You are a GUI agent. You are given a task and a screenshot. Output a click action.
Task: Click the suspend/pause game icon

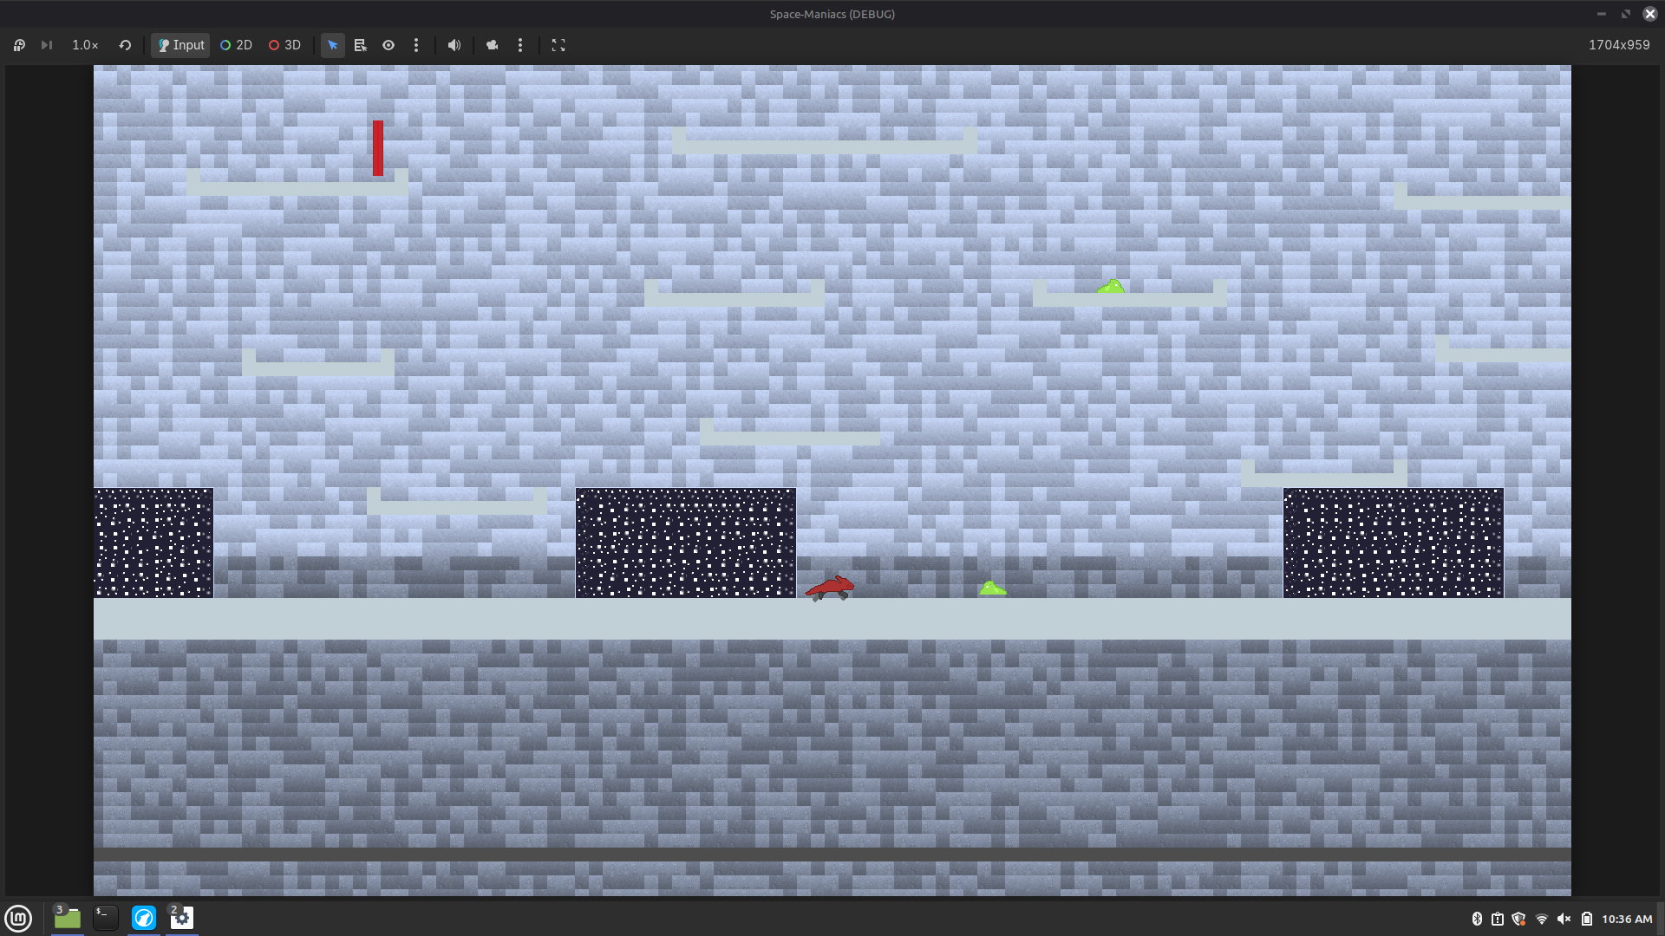(x=19, y=45)
